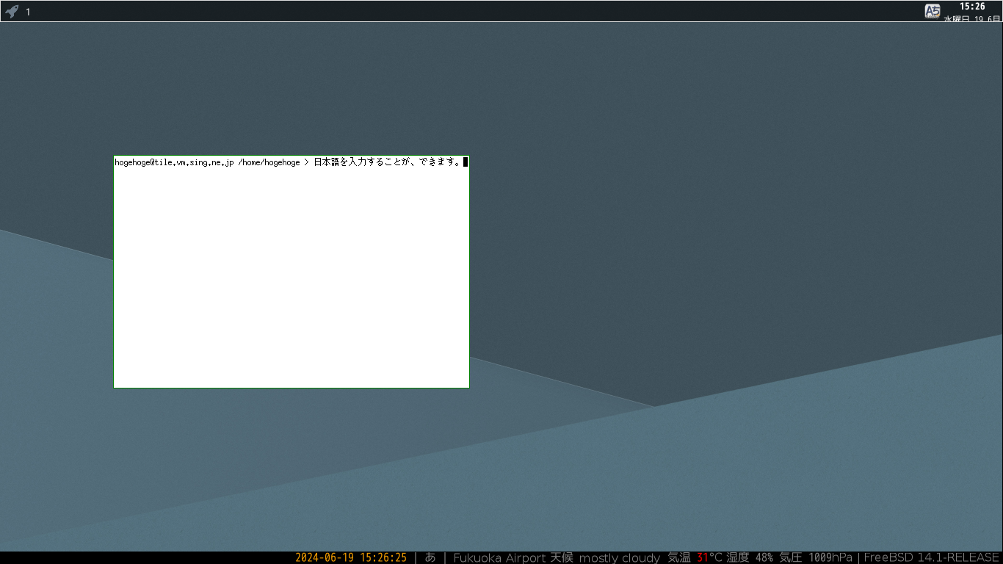1003x564 pixels.
Task: Click the 48% humidity reading
Action: pos(764,557)
